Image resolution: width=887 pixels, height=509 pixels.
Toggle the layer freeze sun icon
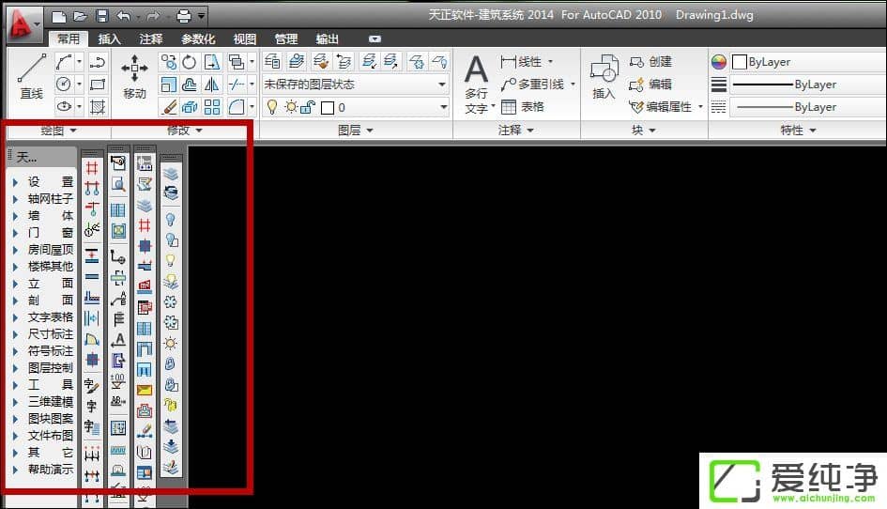point(291,107)
